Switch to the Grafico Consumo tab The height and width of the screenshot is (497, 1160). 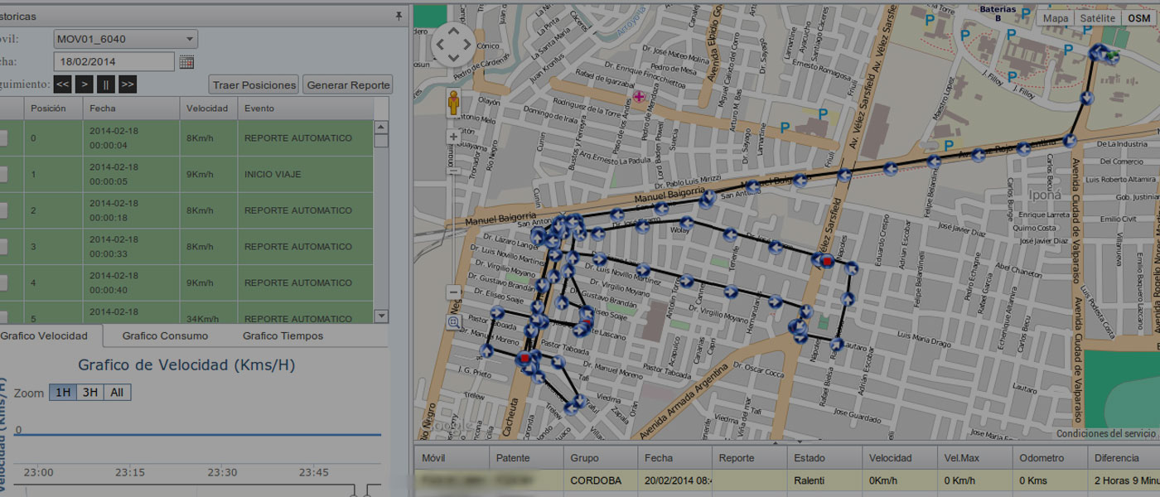click(165, 335)
